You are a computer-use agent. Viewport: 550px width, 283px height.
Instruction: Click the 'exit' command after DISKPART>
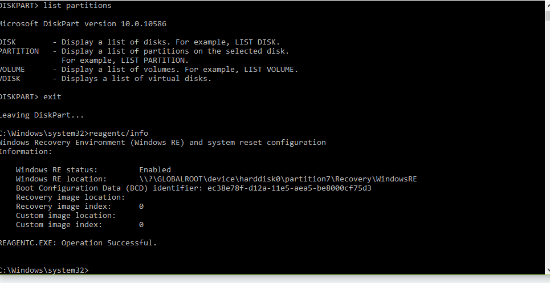point(52,96)
